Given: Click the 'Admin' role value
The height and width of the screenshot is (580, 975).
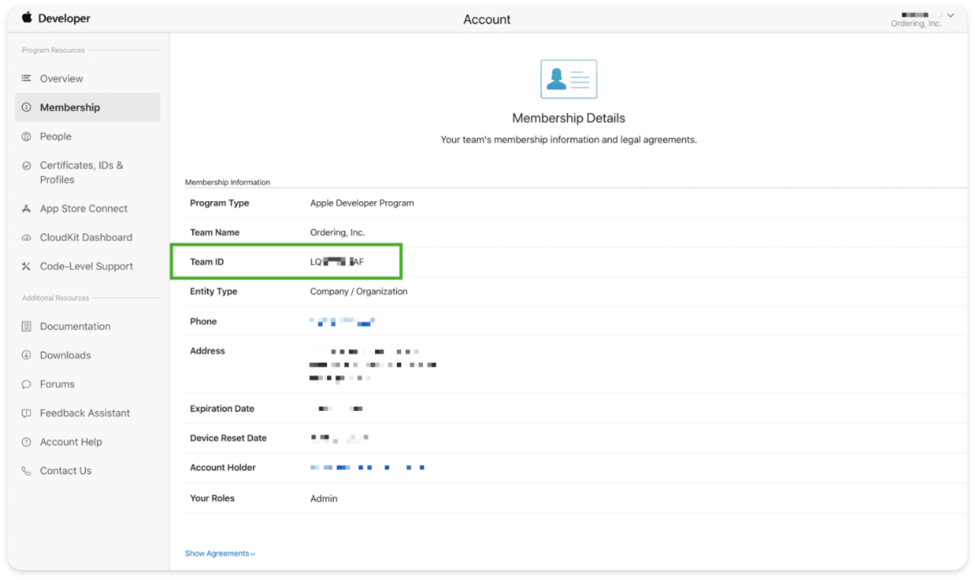Looking at the screenshot, I should tap(324, 498).
